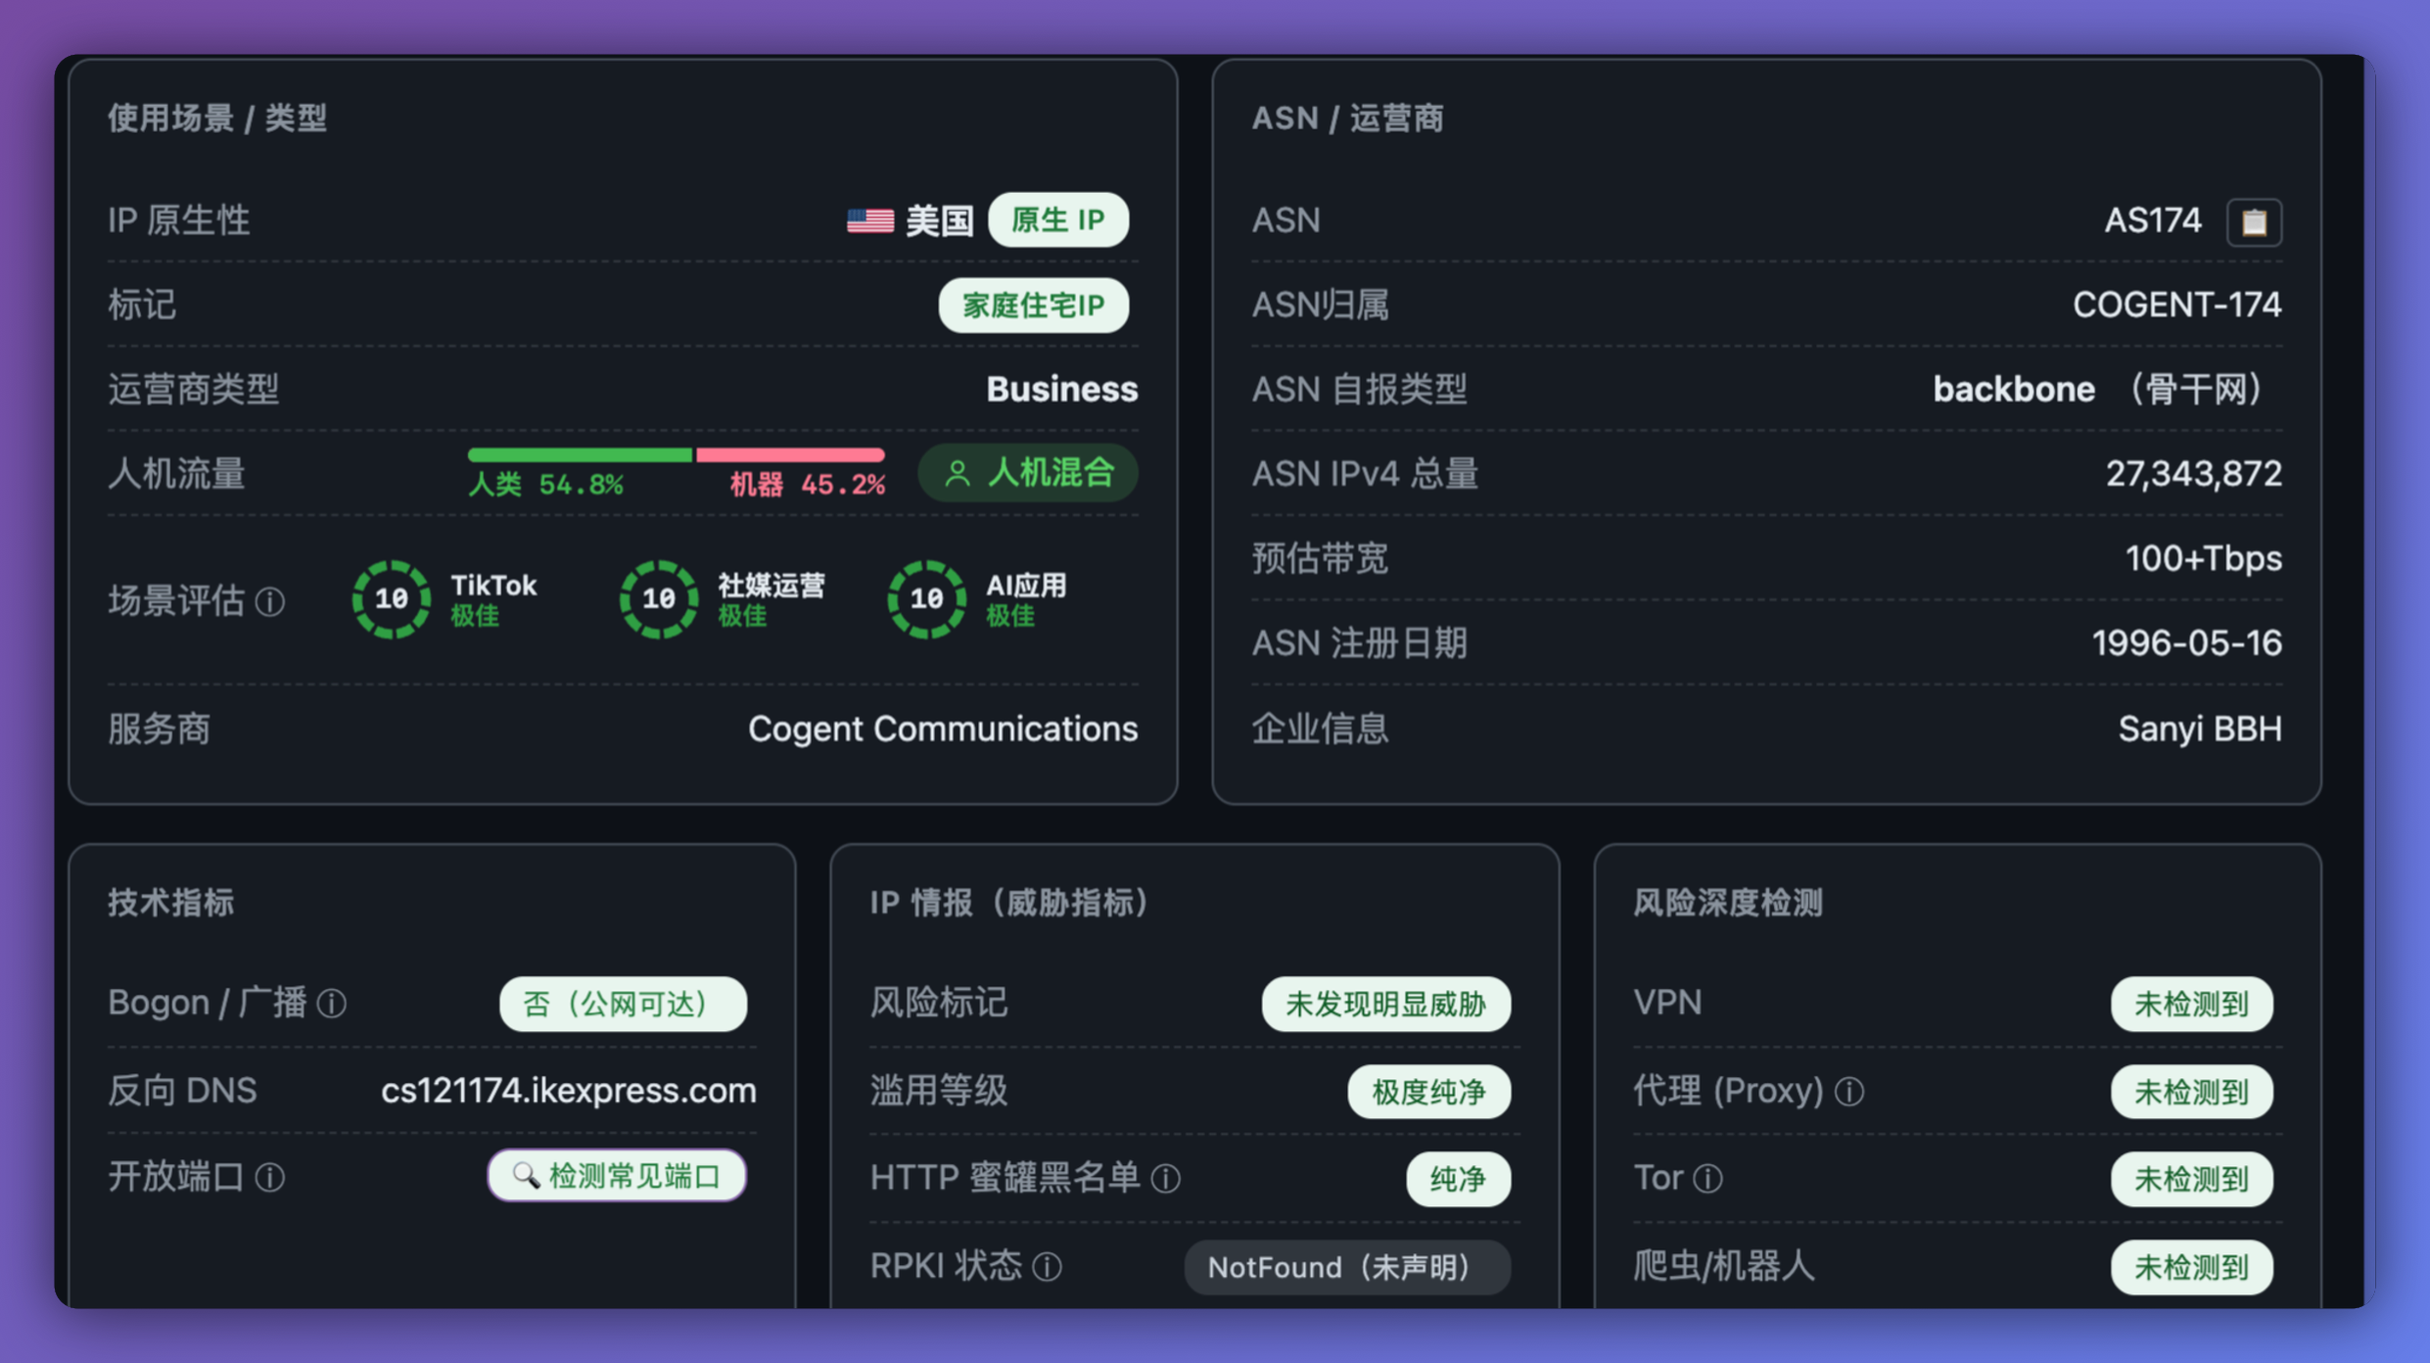
Task: Click the COGENT-174 ASN owner value
Action: 2176,305
